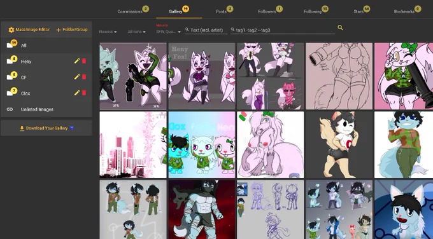
Task: Delete the CF folder with trash icon
Action: (x=84, y=77)
